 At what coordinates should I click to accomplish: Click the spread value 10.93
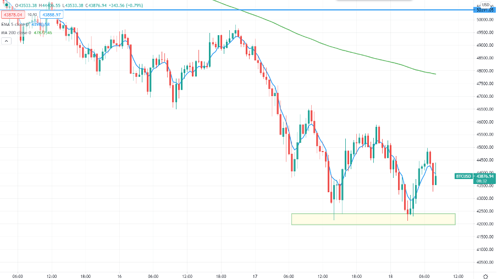tap(32, 15)
